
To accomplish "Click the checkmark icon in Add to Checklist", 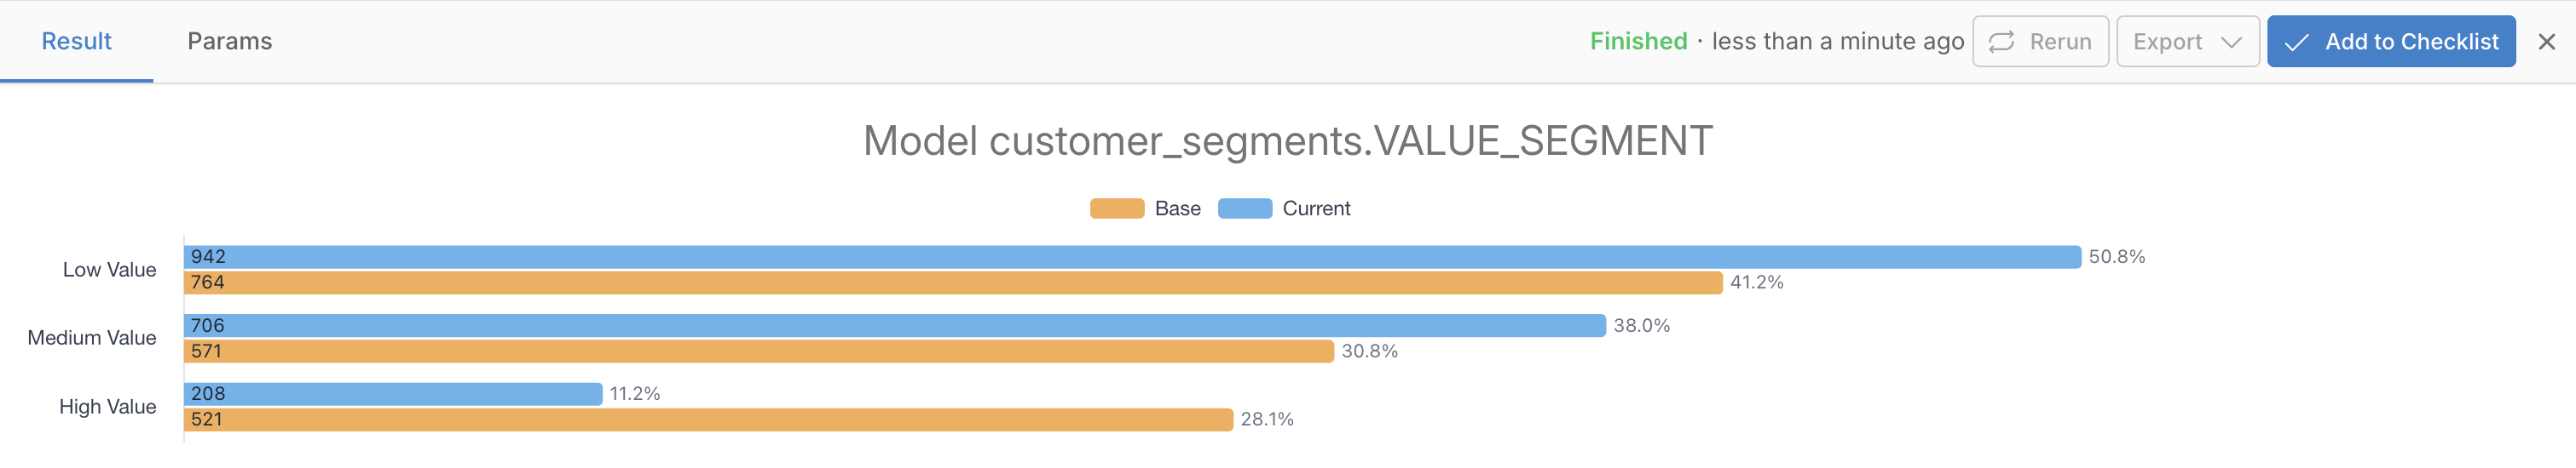I will [2297, 42].
